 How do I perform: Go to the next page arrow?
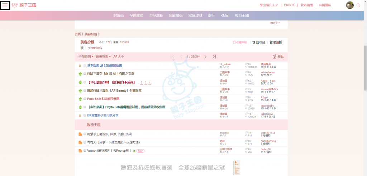point(205,57)
